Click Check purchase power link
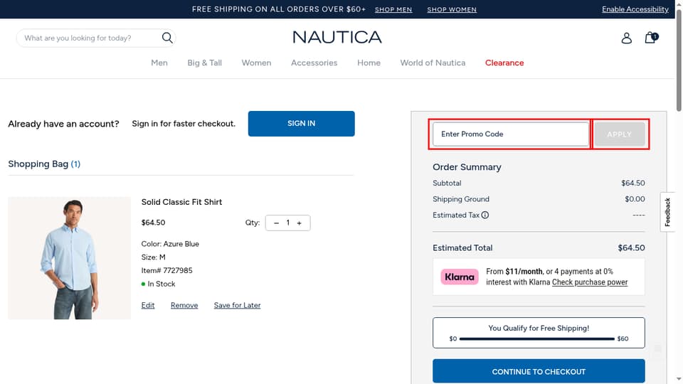 click(590, 282)
